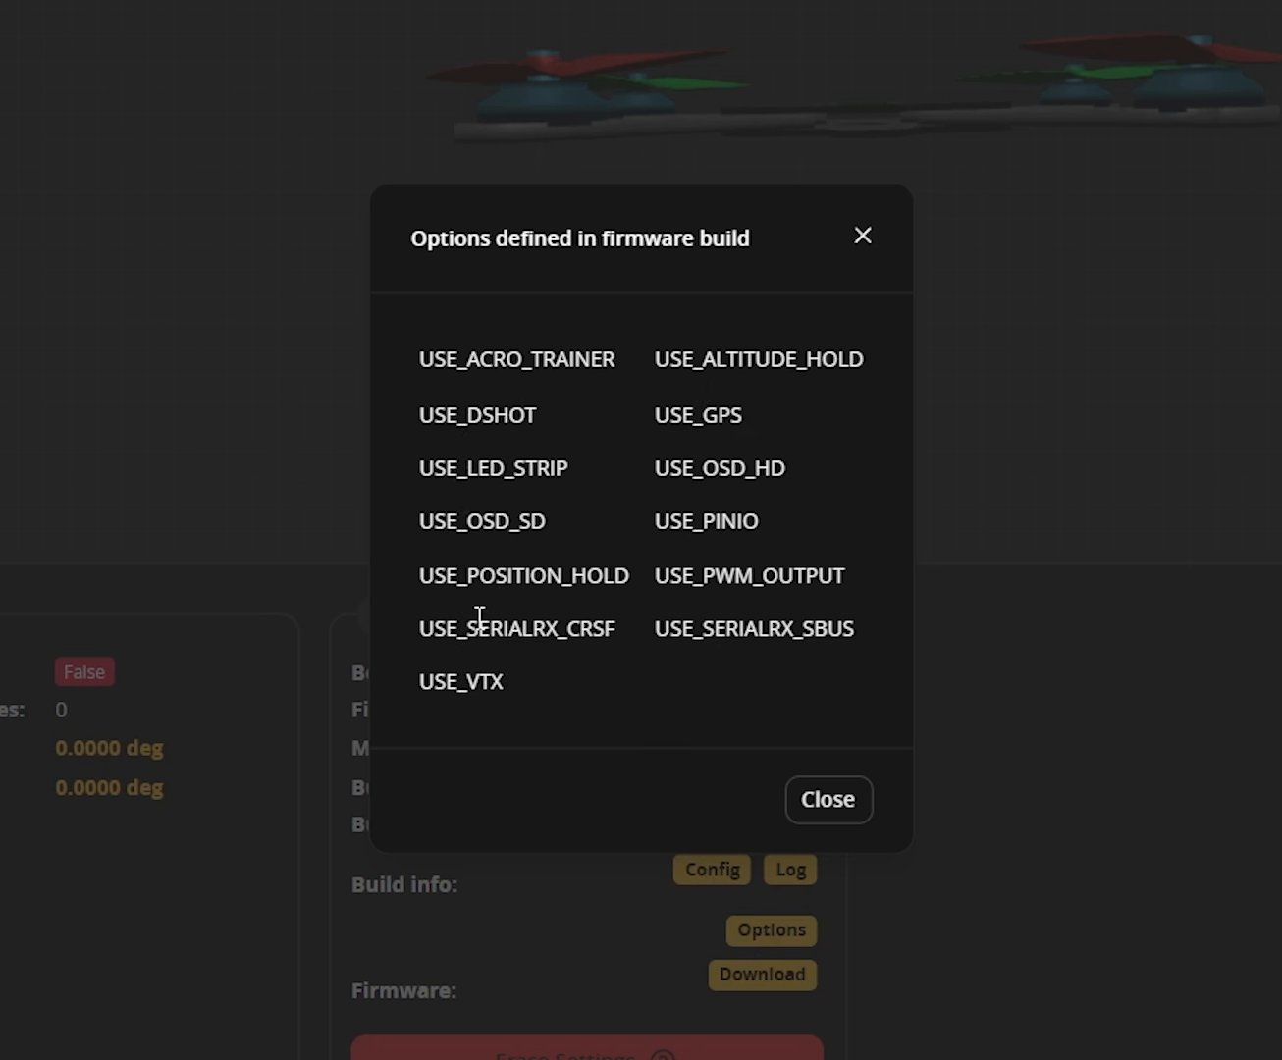Click the USE_POSITION_HOLD option
This screenshot has height=1060, width=1282.
[x=524, y=576]
